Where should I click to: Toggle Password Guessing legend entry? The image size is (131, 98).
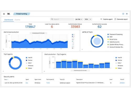coord(115,34)
